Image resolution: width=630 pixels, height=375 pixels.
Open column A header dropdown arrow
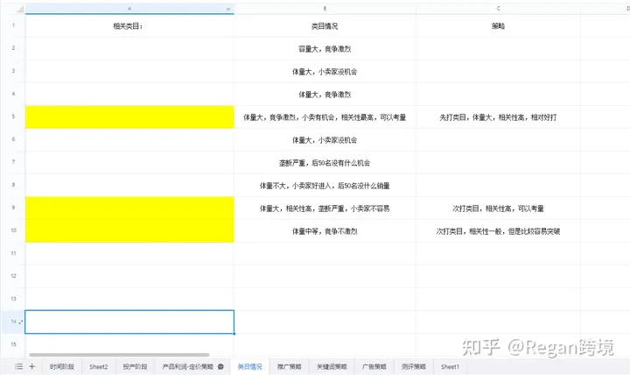(x=228, y=9)
